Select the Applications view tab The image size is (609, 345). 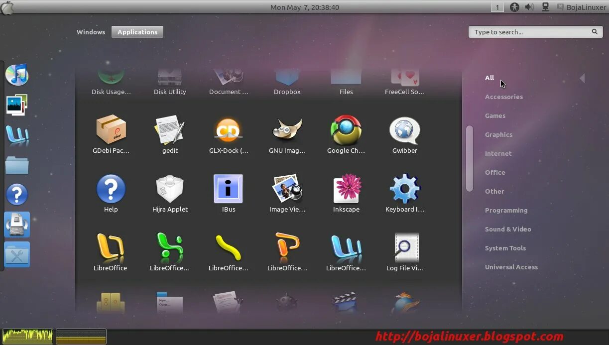(137, 32)
